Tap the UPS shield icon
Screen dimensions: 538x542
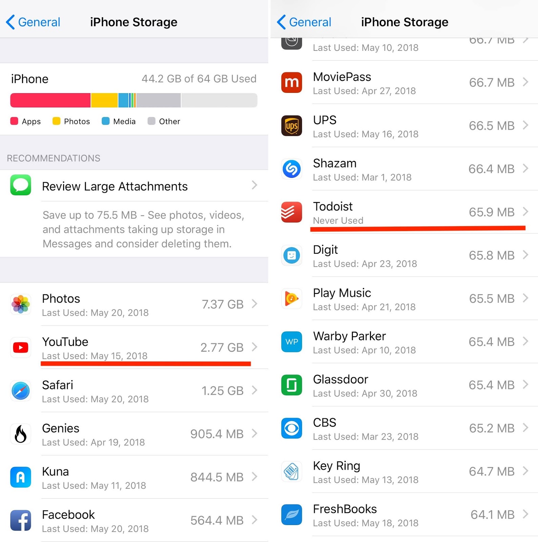[x=291, y=125]
